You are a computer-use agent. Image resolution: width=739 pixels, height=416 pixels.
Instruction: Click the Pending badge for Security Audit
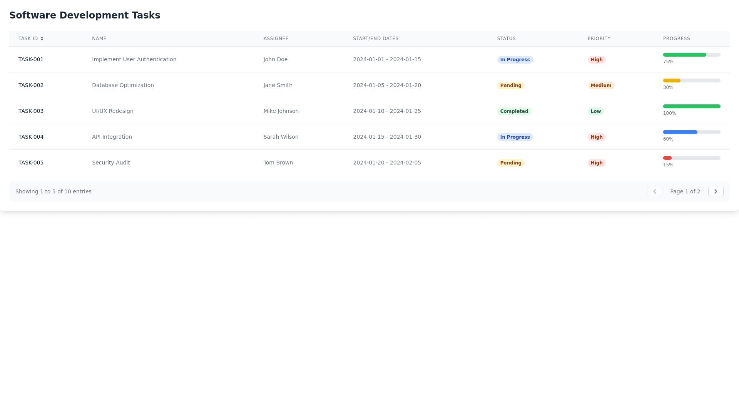[x=510, y=163]
